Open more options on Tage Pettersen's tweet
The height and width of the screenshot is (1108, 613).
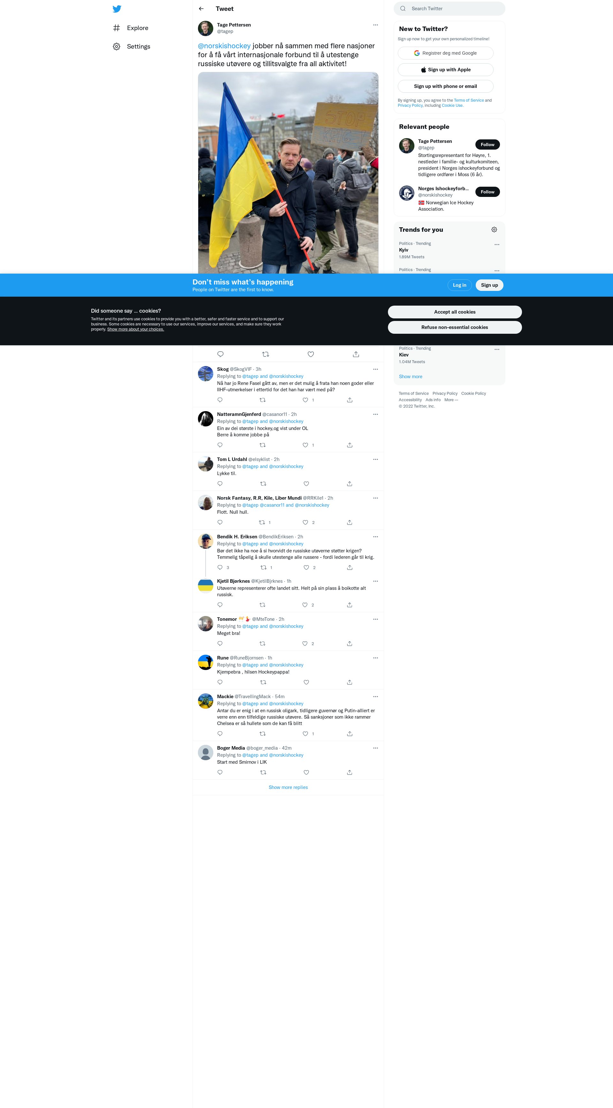tap(375, 25)
